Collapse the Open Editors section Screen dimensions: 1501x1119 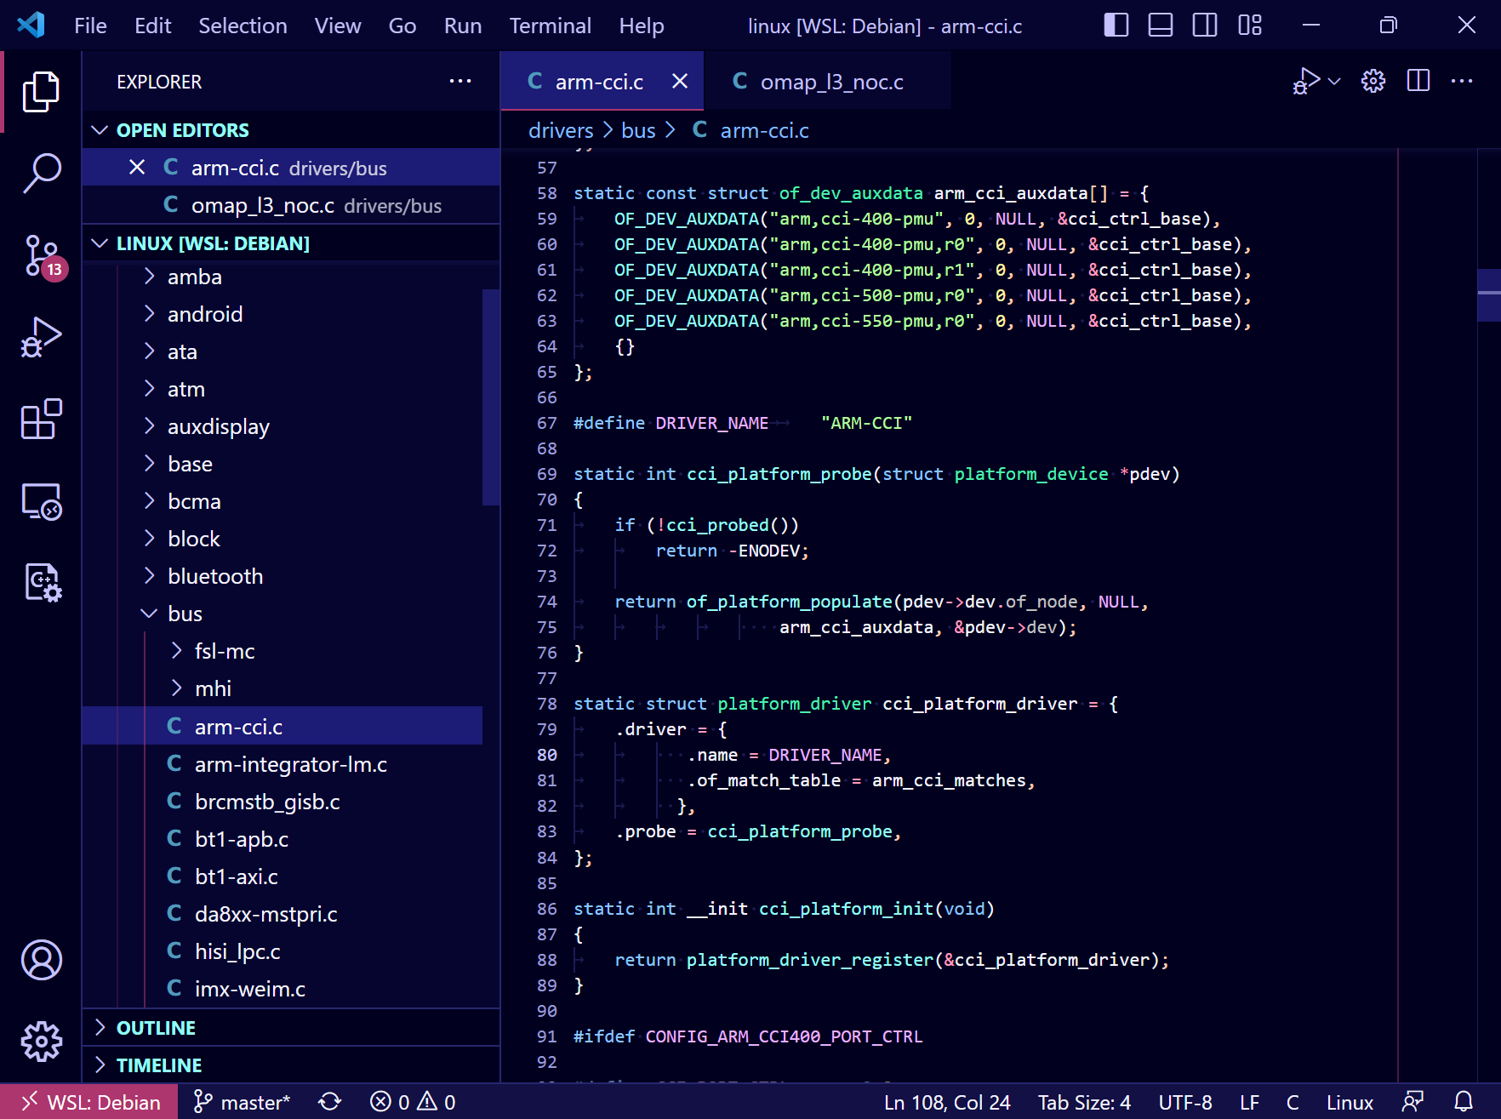click(x=291, y=130)
